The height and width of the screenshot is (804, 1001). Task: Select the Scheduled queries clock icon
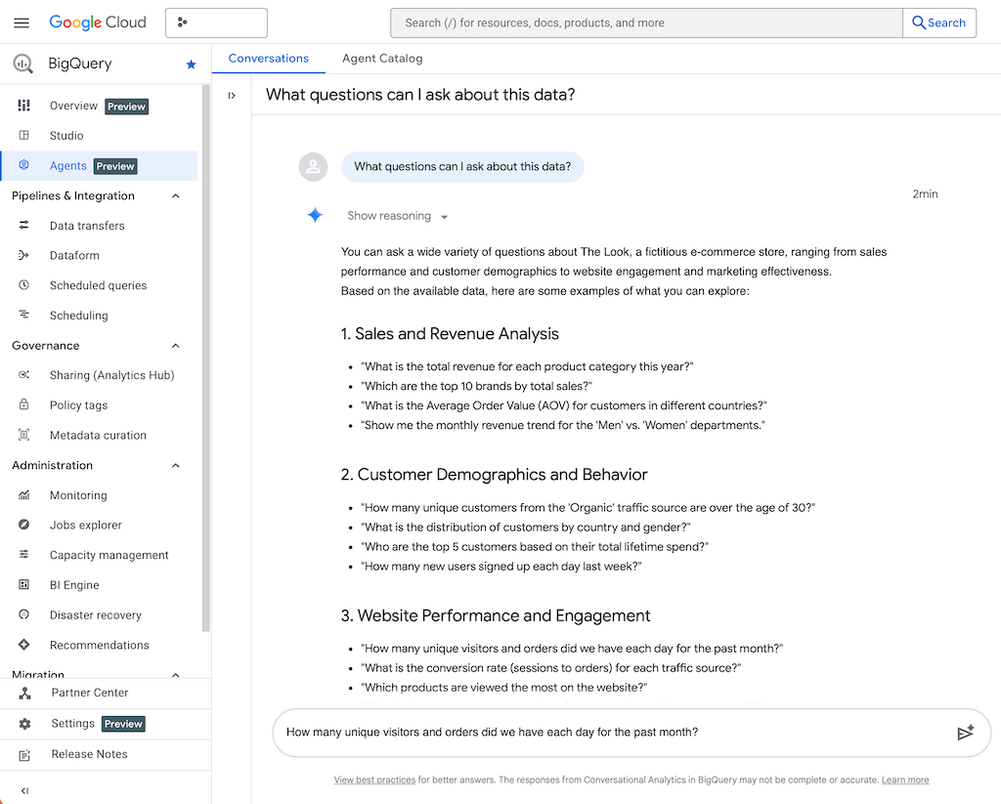click(x=24, y=285)
